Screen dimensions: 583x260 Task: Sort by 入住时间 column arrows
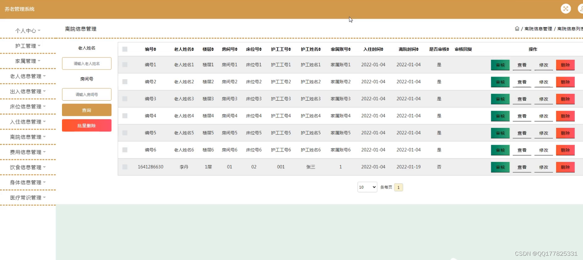(382, 49)
